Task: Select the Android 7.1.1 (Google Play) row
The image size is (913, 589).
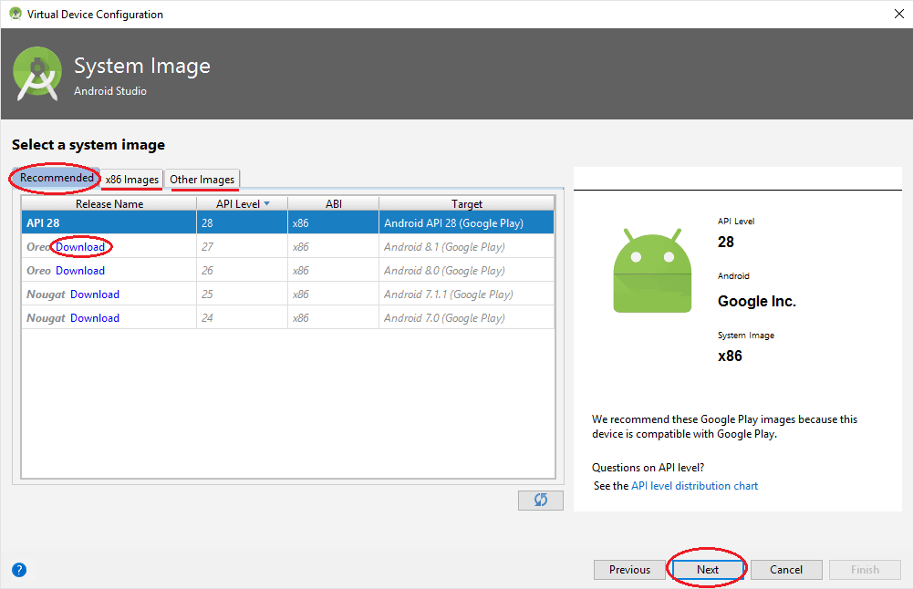Action: point(287,294)
